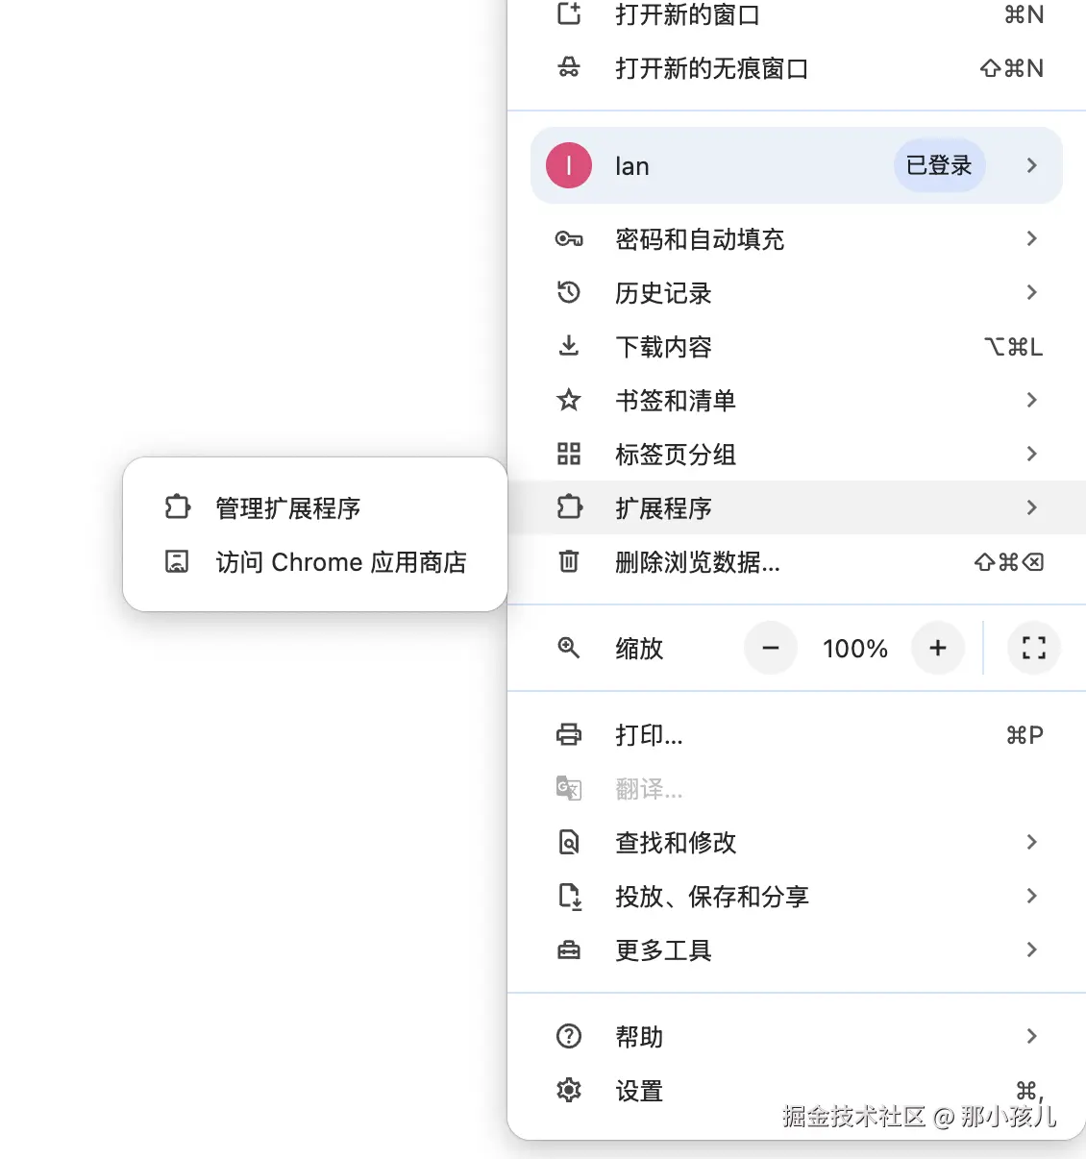Click the 已登录 signed-in badge
The width and height of the screenshot is (1086, 1159).
[x=939, y=165]
